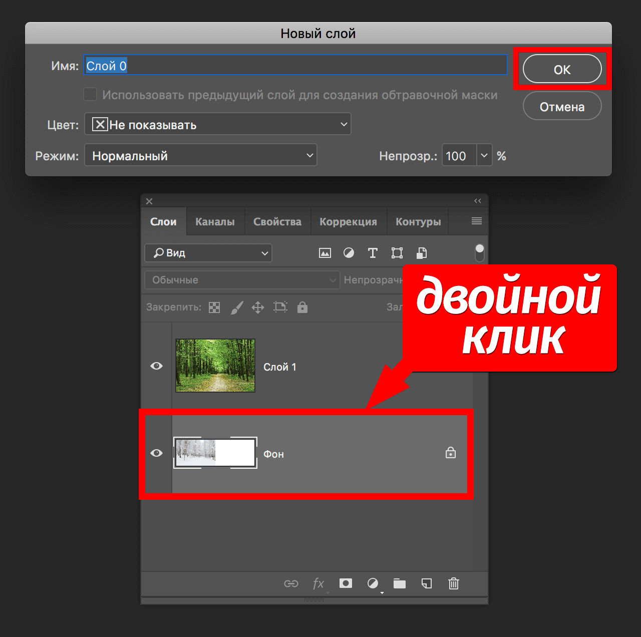The height and width of the screenshot is (637, 641).
Task: Filter layers by text type icon
Action: [x=373, y=253]
